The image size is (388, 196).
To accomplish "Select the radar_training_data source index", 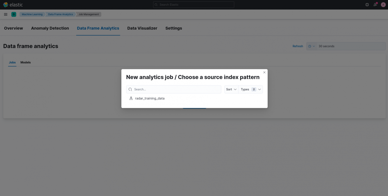I will (150, 98).
